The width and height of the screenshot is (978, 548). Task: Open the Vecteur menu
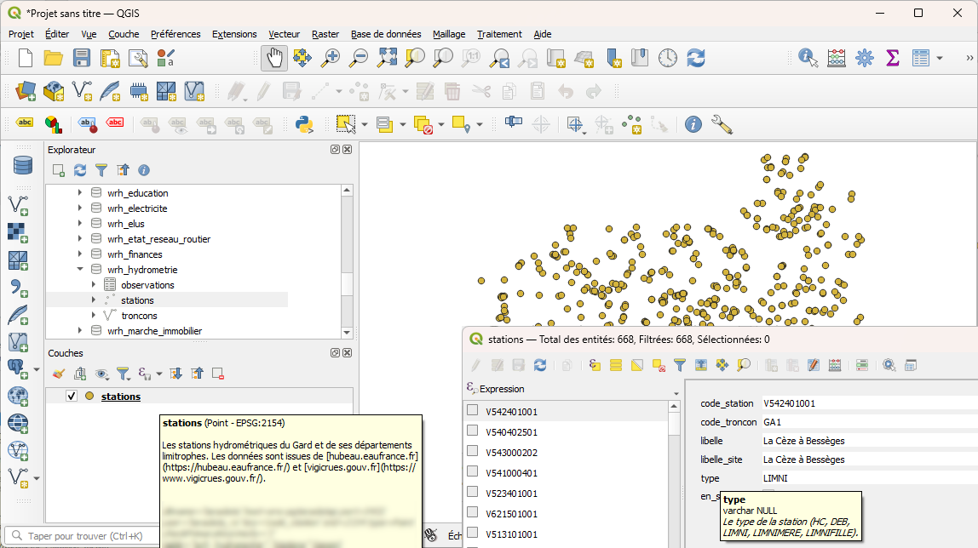pos(284,34)
